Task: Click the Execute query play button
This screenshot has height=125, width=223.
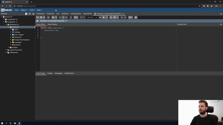Action: point(104,17)
